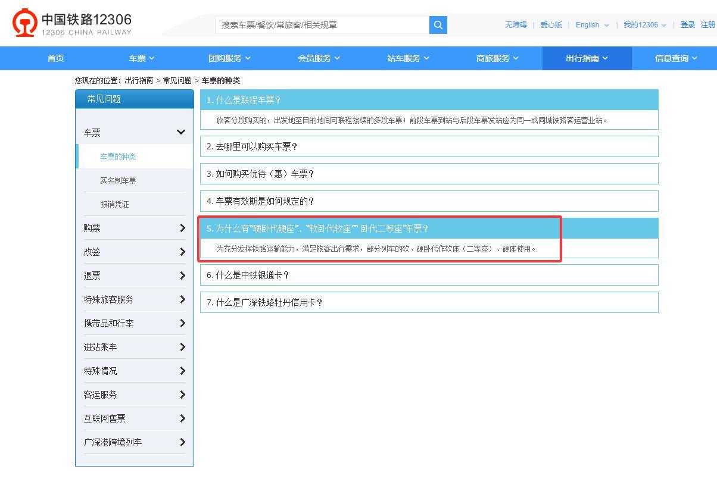Image resolution: width=717 pixels, height=482 pixels.
Task: Select 车票的种类 in the sidebar
Action: (118, 157)
